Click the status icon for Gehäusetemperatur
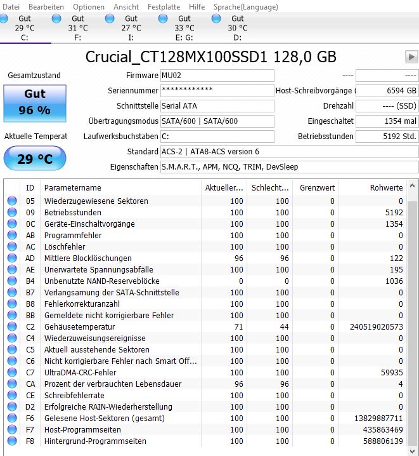The height and width of the screenshot is (456, 419). pos(12,327)
